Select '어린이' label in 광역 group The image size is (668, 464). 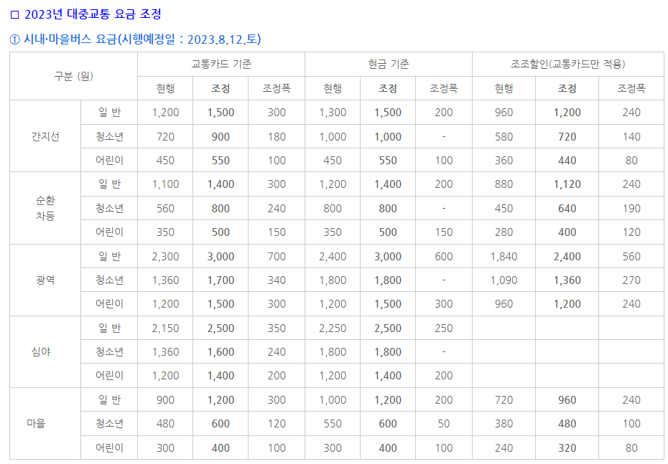tap(109, 304)
